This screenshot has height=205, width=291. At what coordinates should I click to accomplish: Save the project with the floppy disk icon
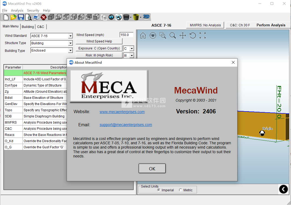[21, 17]
